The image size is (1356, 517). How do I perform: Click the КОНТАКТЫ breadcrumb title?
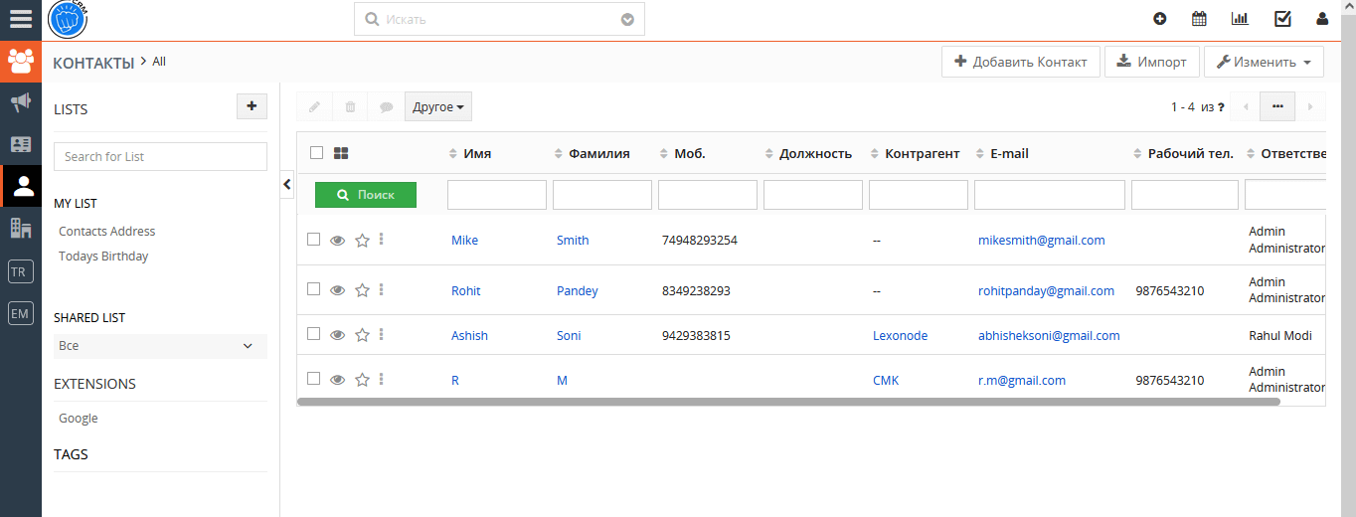[93, 63]
